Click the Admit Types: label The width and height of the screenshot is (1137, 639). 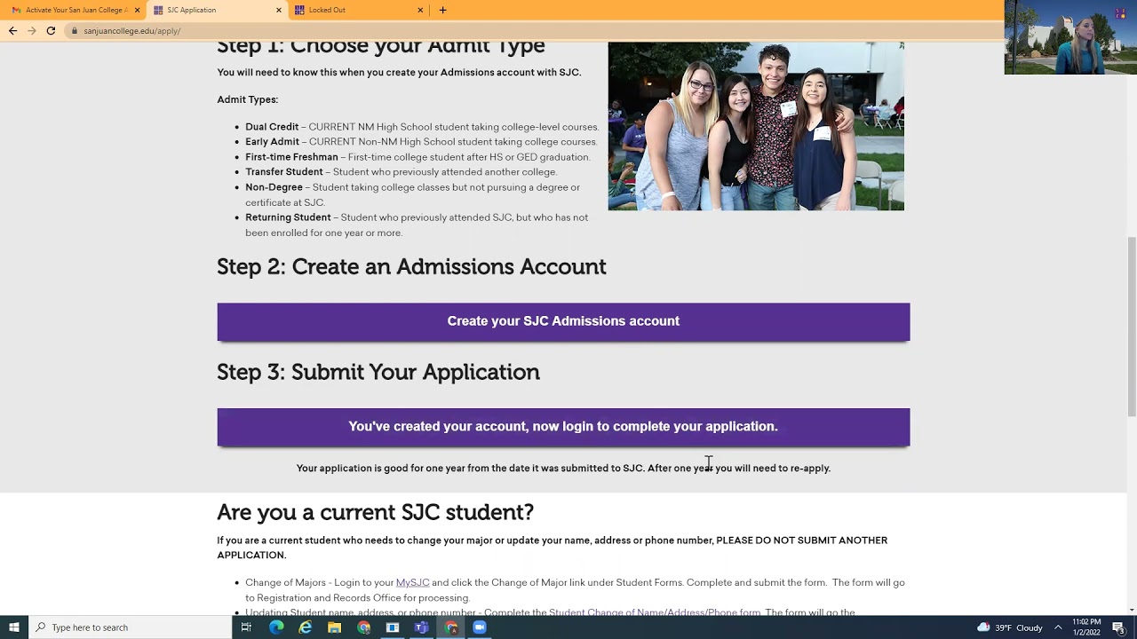[247, 99]
